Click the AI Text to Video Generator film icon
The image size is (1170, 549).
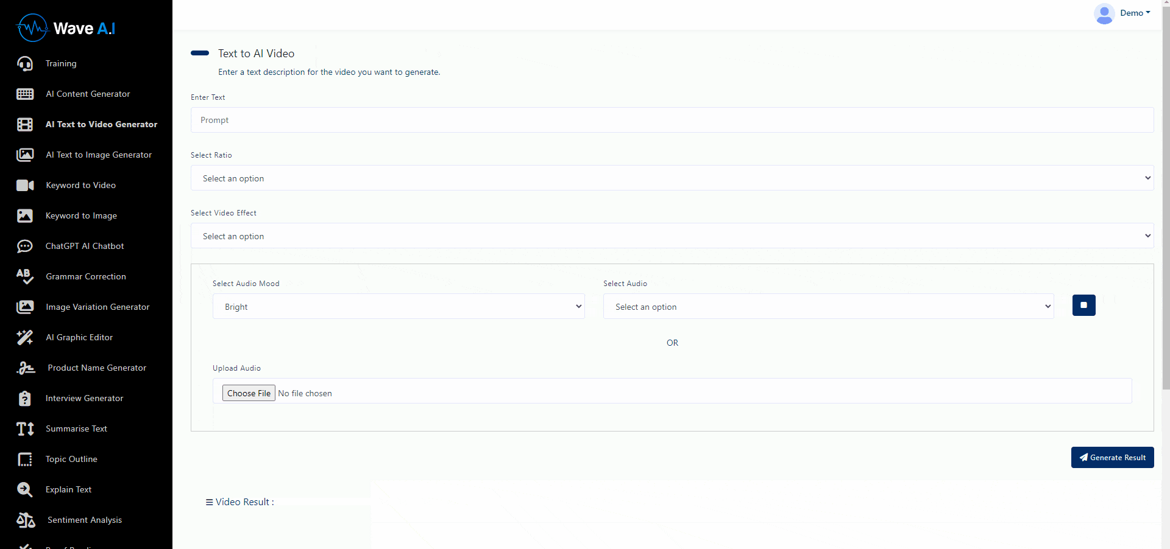[x=25, y=124]
